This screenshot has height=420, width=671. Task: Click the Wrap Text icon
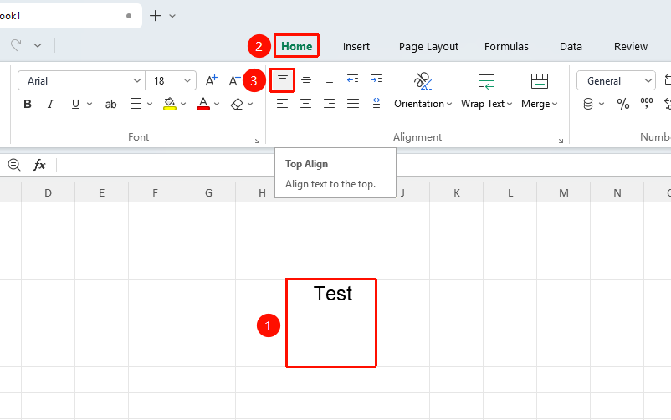487,81
